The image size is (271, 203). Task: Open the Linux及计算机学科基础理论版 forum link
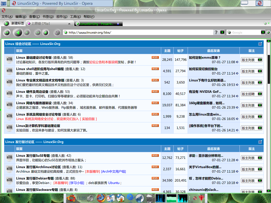(38, 126)
